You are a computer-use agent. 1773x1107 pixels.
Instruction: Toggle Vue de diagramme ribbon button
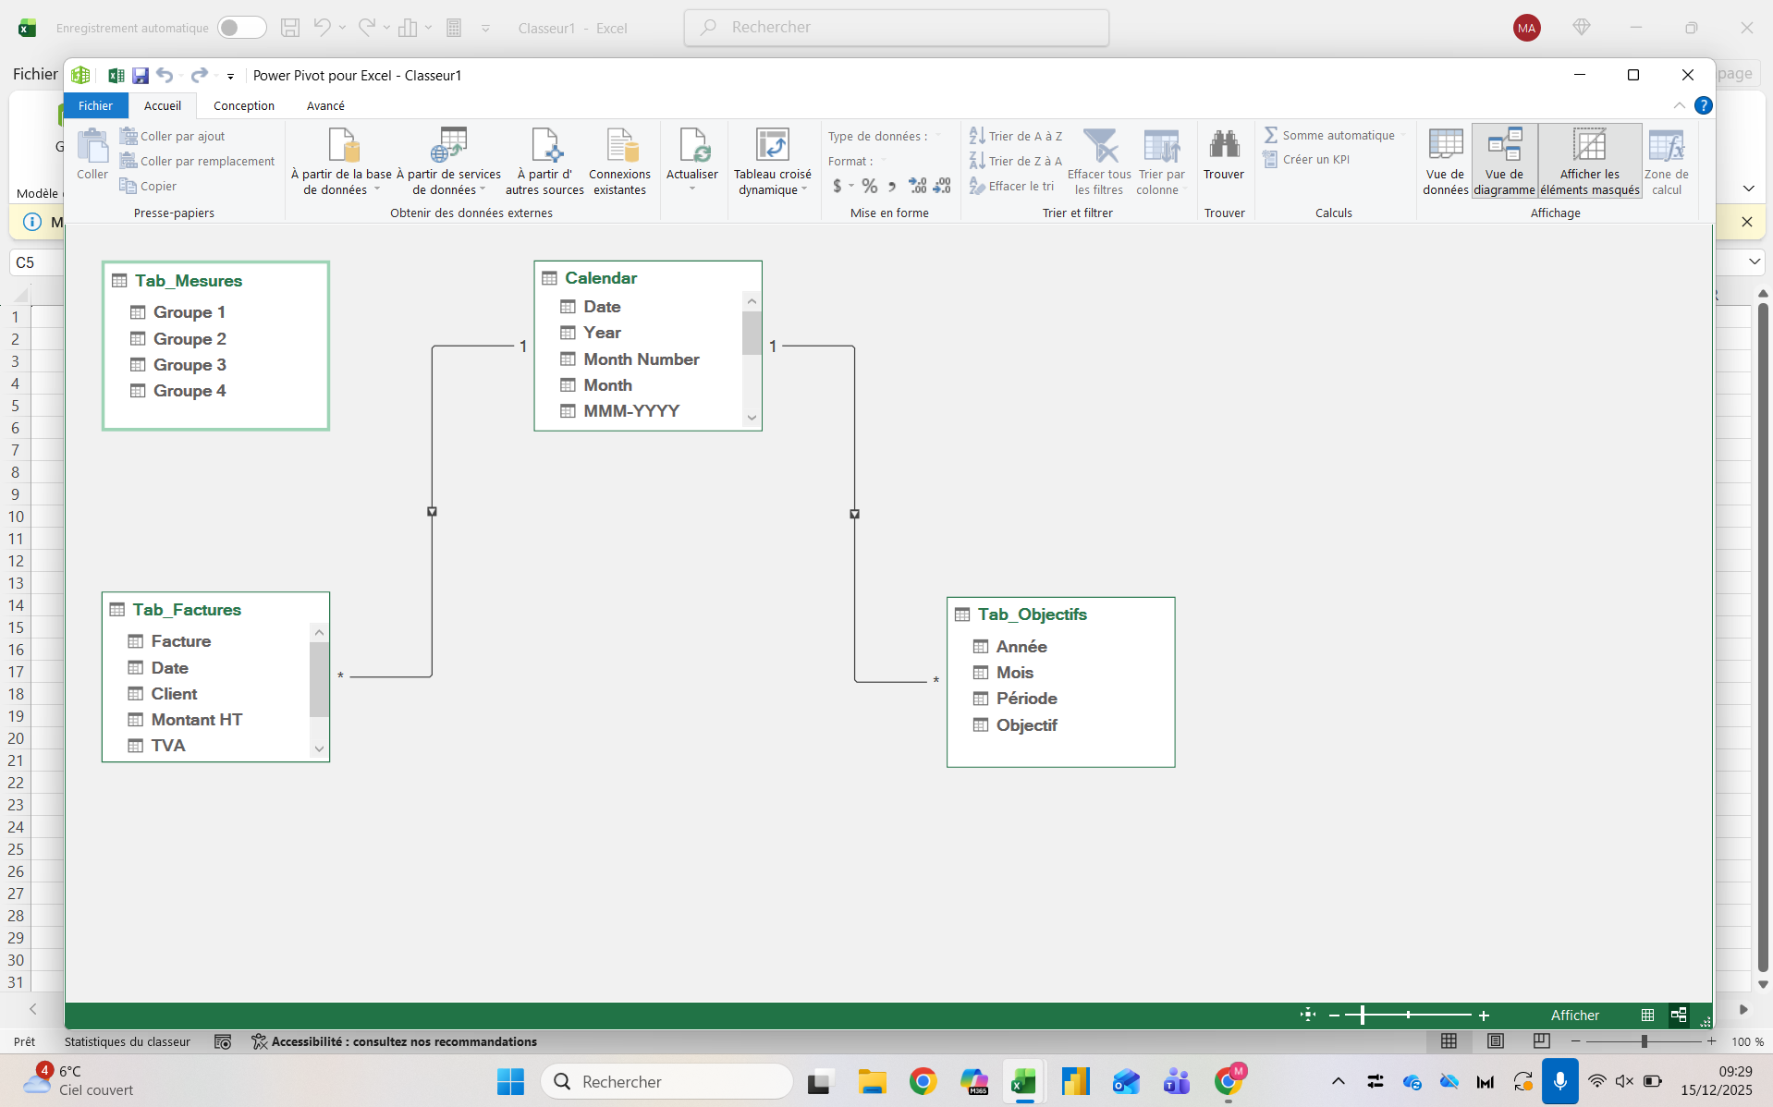pyautogui.click(x=1504, y=161)
